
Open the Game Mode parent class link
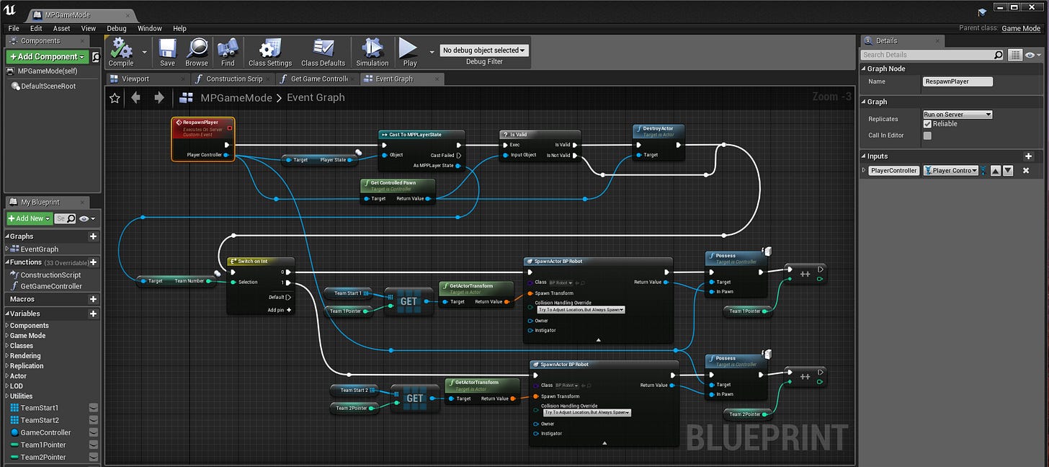(x=1022, y=28)
